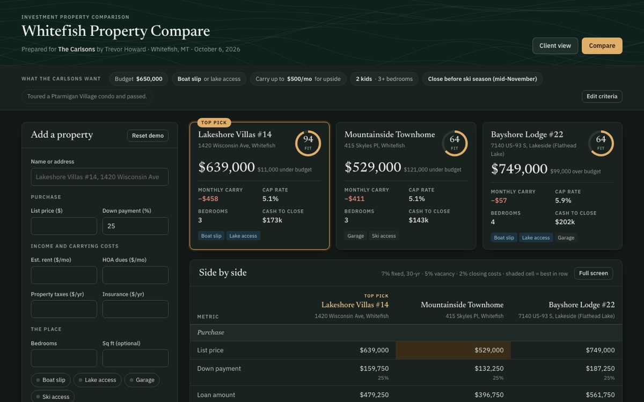Click the Carry up to $500/mo chip

pos(298,79)
